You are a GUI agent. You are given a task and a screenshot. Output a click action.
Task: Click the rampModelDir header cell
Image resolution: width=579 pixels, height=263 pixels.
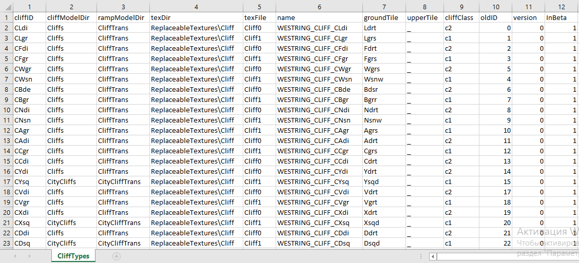[x=123, y=17]
